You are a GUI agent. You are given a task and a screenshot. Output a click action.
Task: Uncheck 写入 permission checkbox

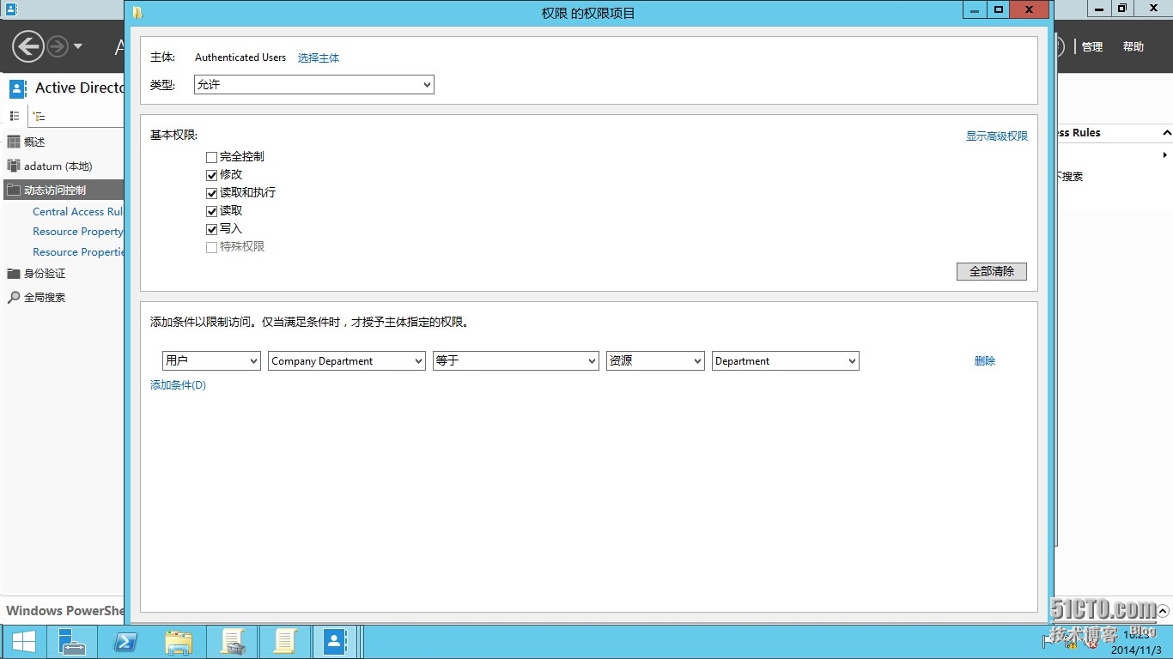click(211, 229)
